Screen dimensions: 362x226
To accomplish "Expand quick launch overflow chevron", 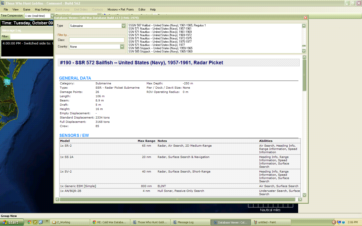I will tap(47, 221).
